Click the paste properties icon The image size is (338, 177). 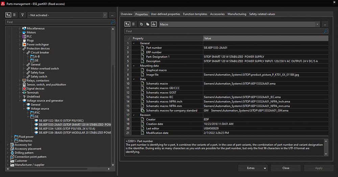(x=148, y=24)
